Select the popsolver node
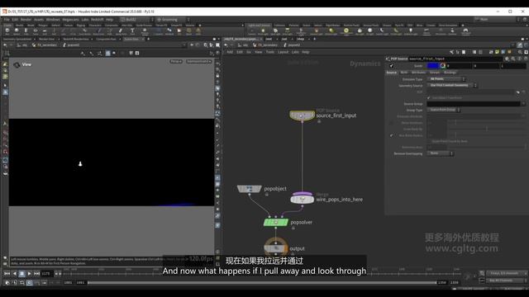 [276, 222]
